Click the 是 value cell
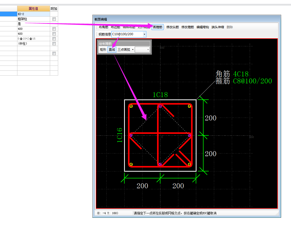 coord(33,24)
